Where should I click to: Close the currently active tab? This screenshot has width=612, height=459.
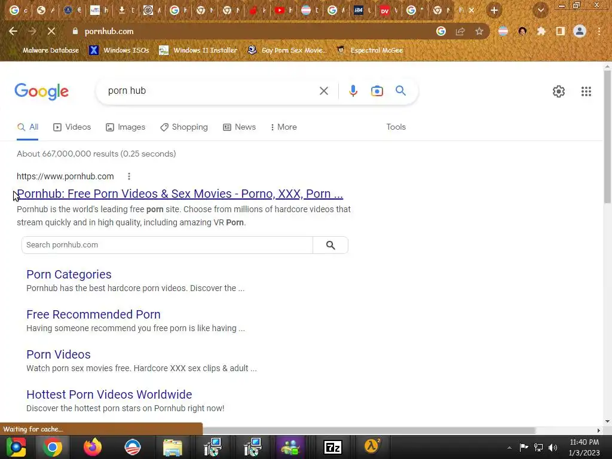pos(472,11)
